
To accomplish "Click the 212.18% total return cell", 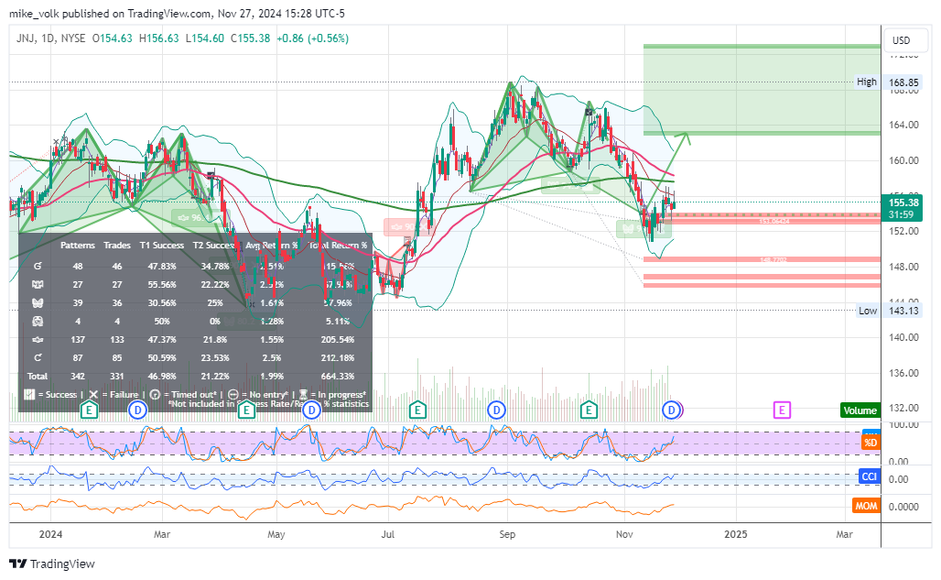I will (x=338, y=358).
